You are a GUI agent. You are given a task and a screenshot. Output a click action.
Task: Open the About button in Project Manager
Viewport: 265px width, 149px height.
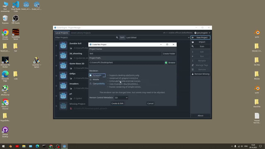[x=200, y=115]
